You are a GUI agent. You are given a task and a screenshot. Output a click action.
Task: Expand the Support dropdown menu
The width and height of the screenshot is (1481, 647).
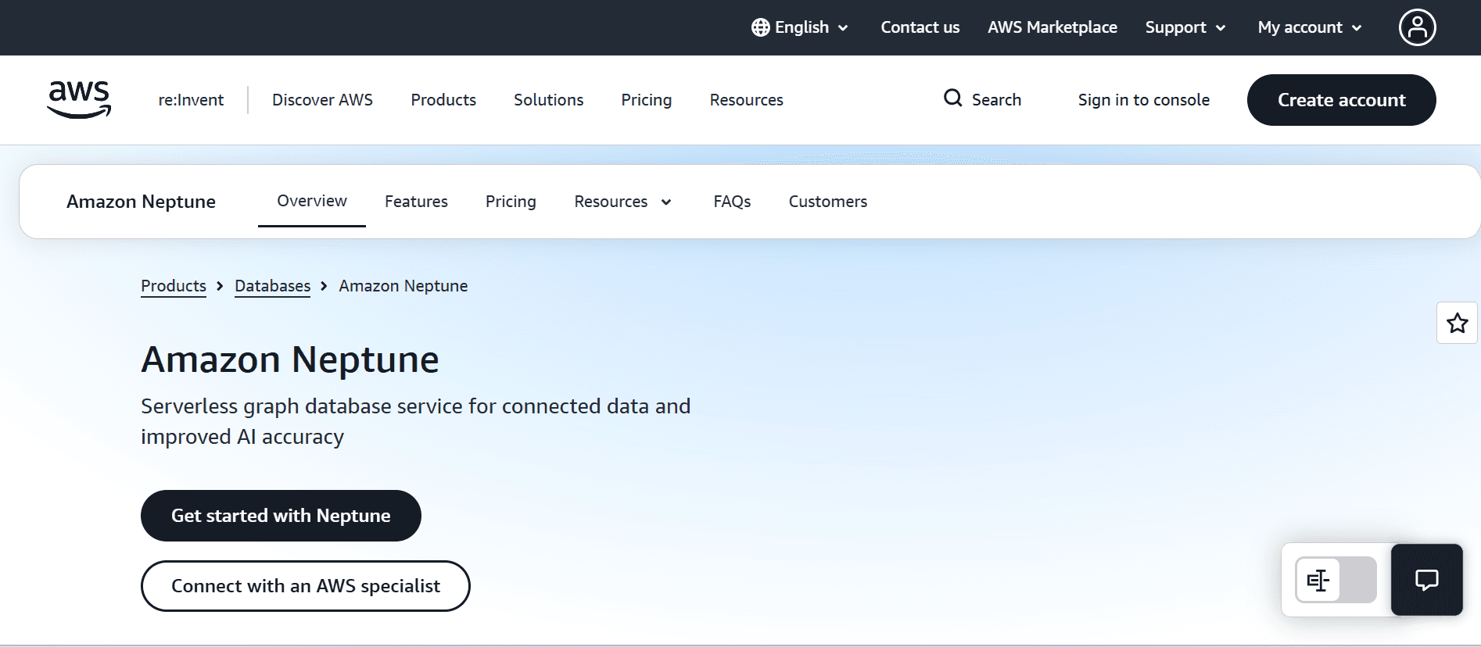[1185, 27]
